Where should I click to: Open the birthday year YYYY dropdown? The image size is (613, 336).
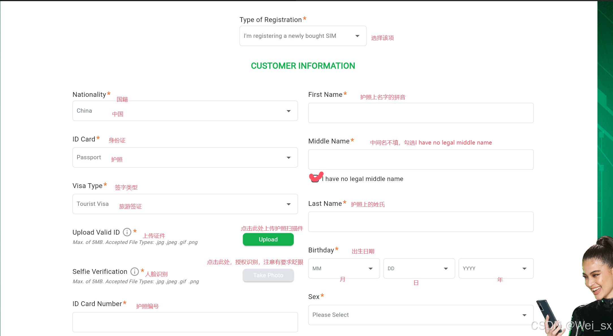point(496,269)
